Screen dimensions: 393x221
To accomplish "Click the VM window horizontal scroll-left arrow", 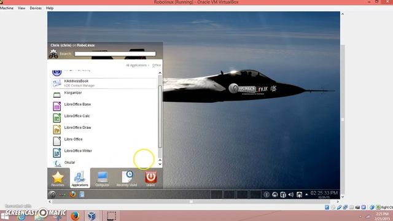I will 50,201.
